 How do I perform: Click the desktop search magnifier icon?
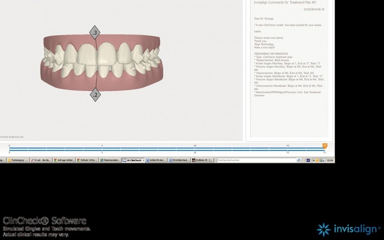tap(298, 160)
